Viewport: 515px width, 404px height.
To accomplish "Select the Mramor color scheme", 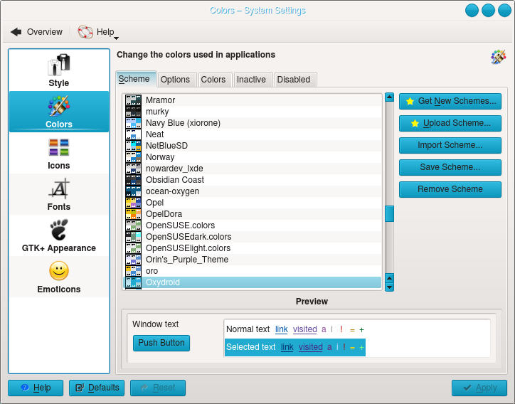I will [x=253, y=100].
